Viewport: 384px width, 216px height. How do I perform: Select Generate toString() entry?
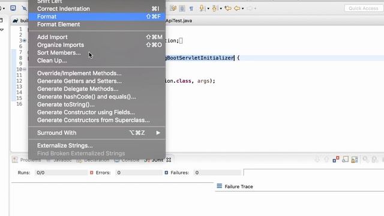click(97, 104)
